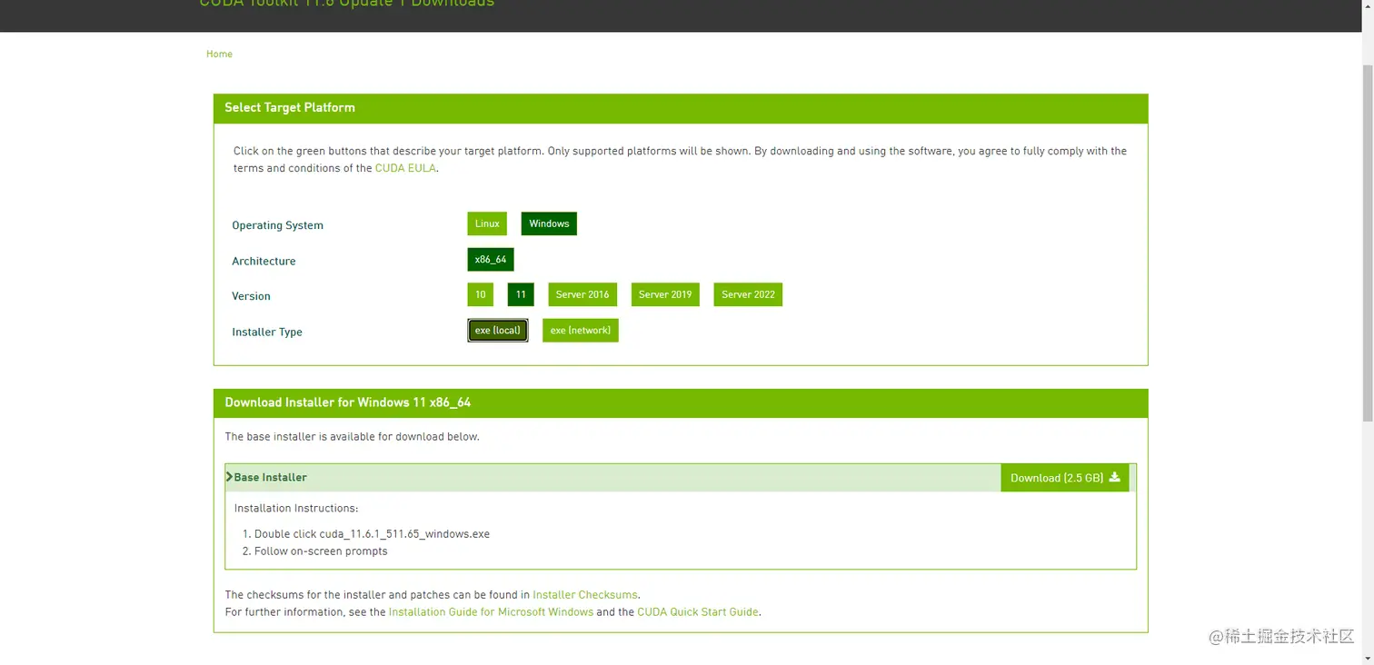The image size is (1374, 665).
Task: Collapse the Base Installer section arrow
Action: point(230,476)
